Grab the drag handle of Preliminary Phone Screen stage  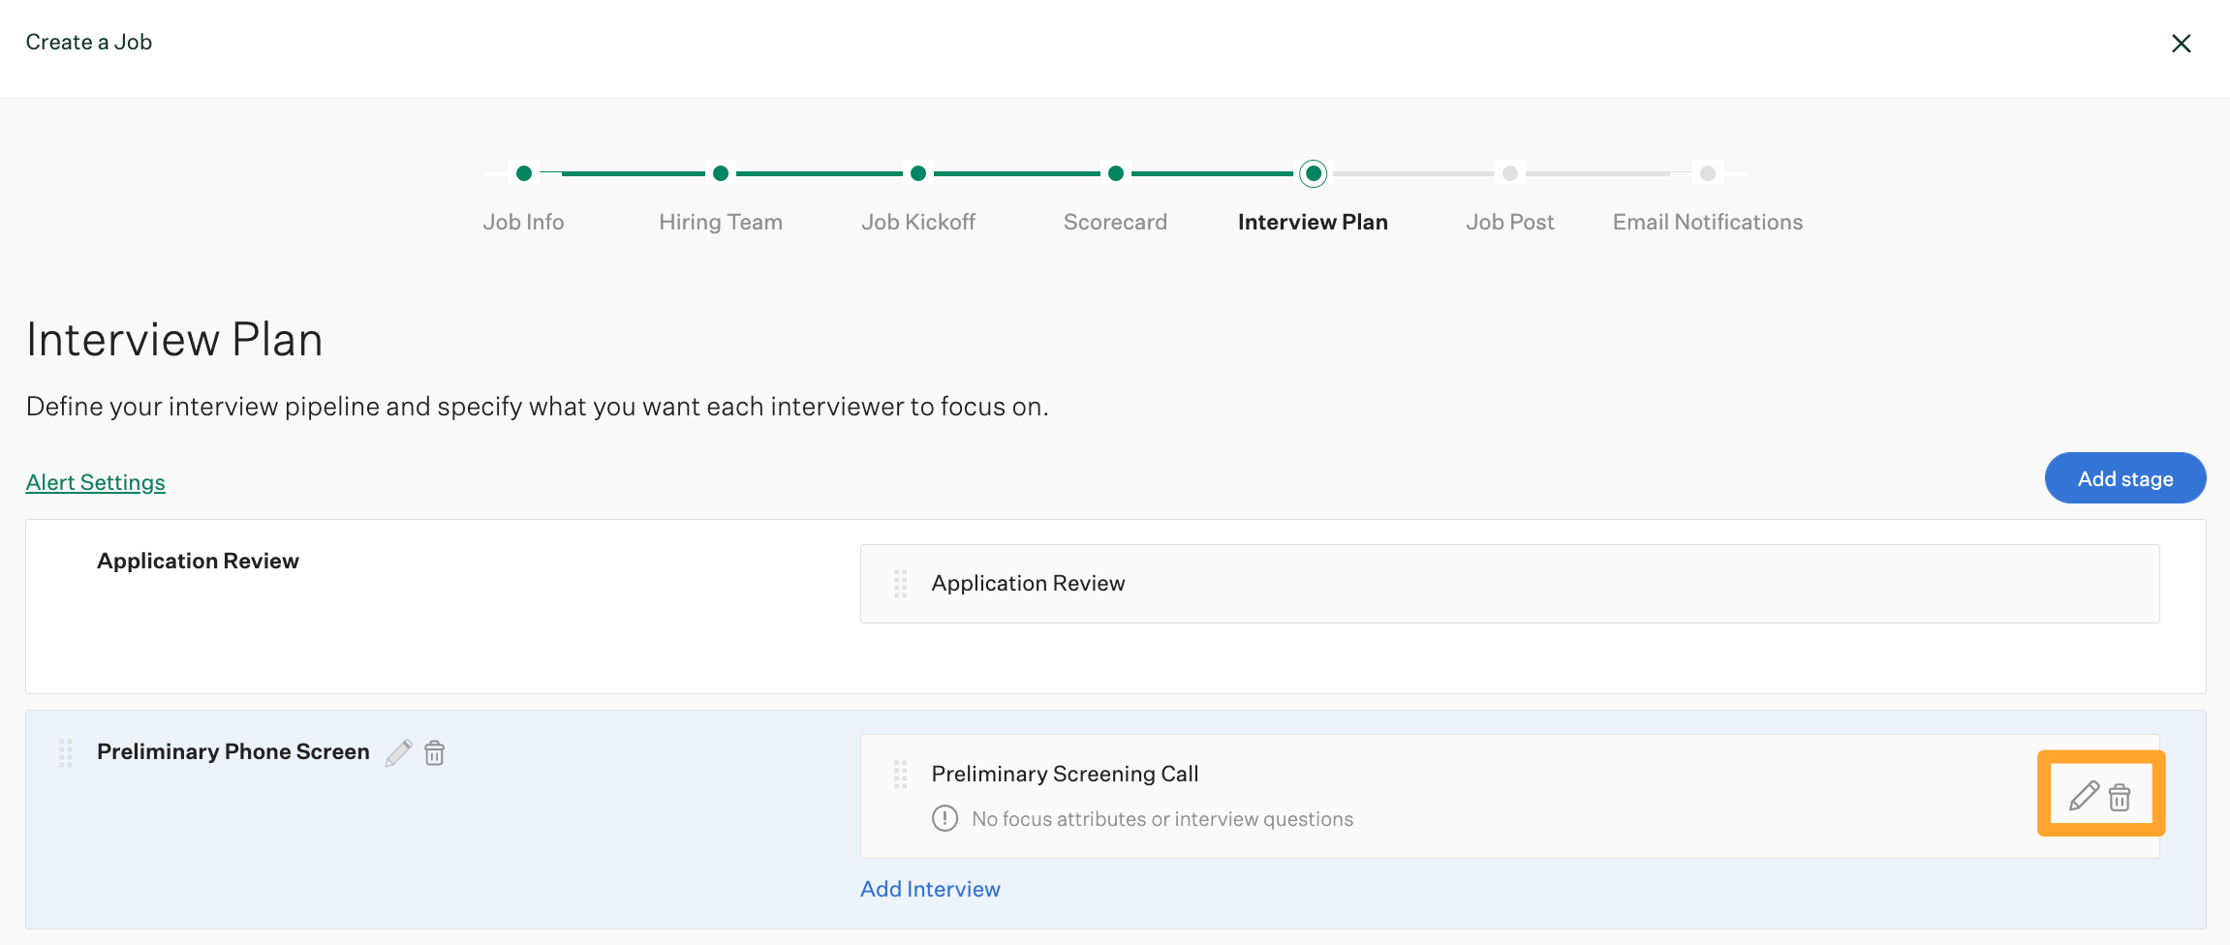(66, 753)
